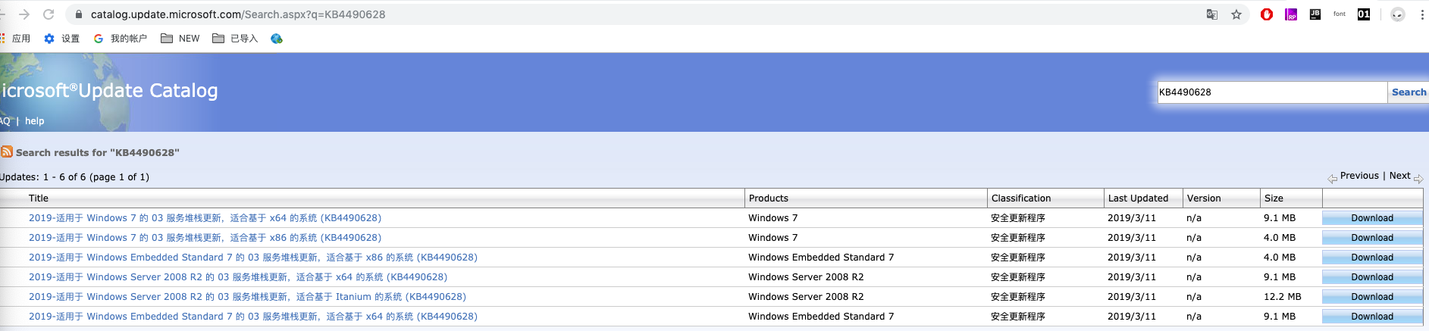Click the Search button
The height and width of the screenshot is (331, 1429).
pyautogui.click(x=1409, y=92)
